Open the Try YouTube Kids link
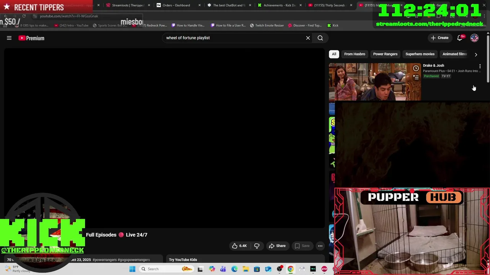The image size is (490, 275). pyautogui.click(x=183, y=260)
